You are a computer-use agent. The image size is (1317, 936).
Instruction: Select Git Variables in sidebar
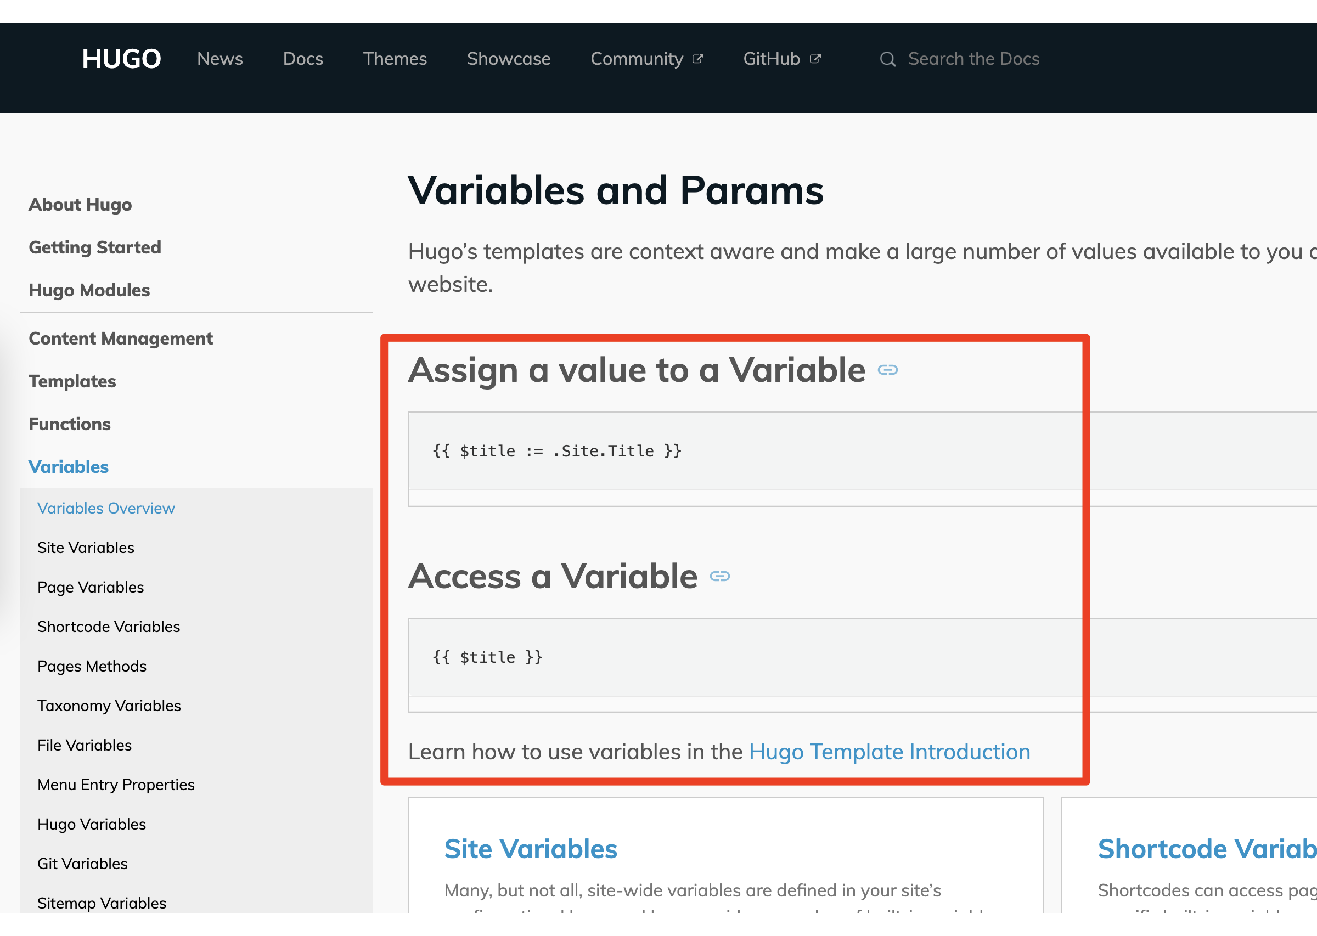click(x=82, y=864)
